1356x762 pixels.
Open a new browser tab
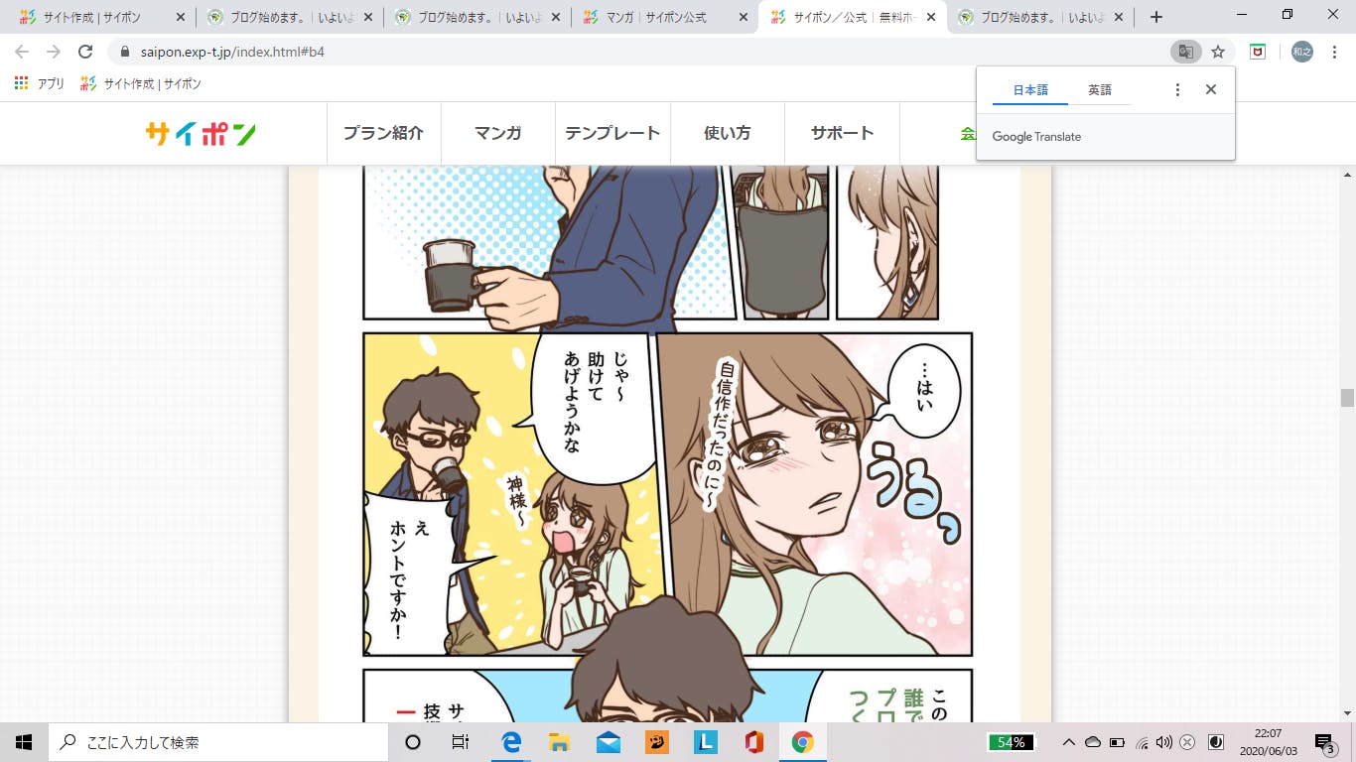pos(1155,17)
